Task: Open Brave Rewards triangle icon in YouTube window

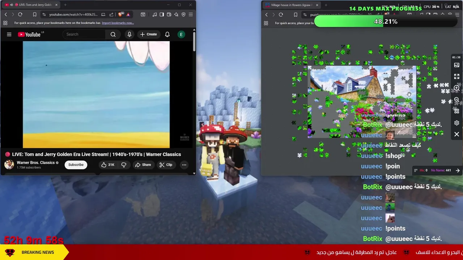Action: pyautogui.click(x=128, y=14)
